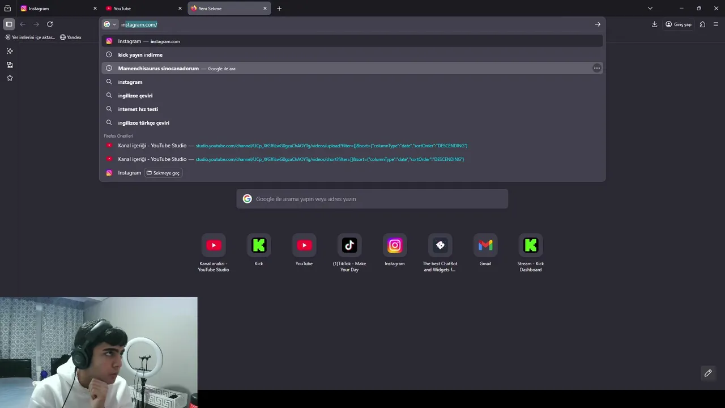Open the bookmarks star sidebar icon

(10, 78)
